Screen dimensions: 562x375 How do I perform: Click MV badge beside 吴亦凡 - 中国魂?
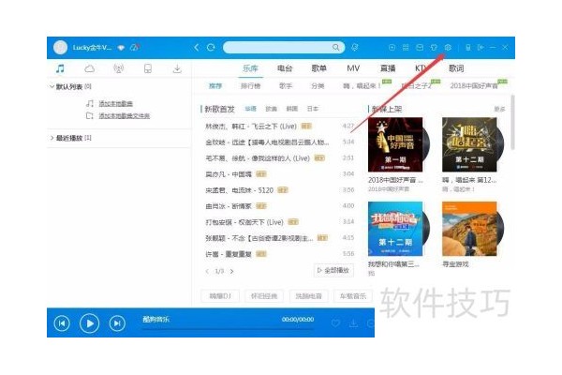tap(261, 174)
